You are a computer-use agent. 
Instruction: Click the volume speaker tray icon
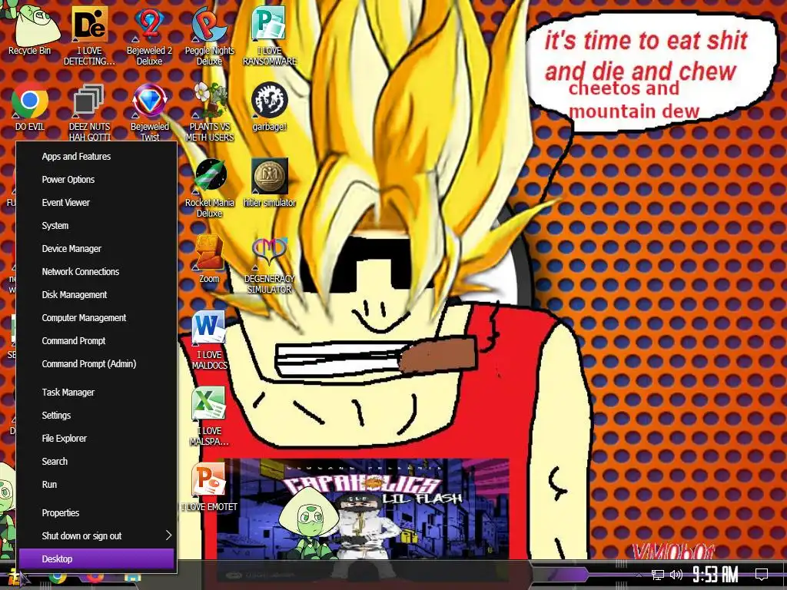tap(676, 575)
